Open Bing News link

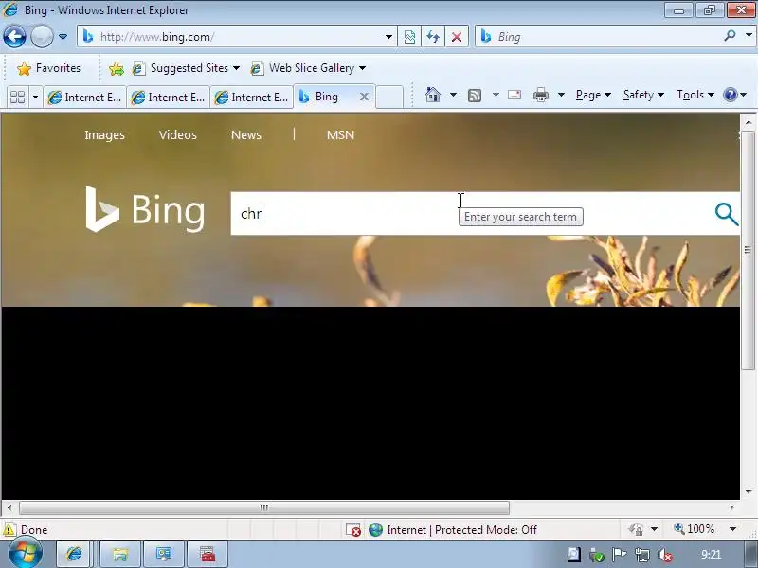pos(246,134)
